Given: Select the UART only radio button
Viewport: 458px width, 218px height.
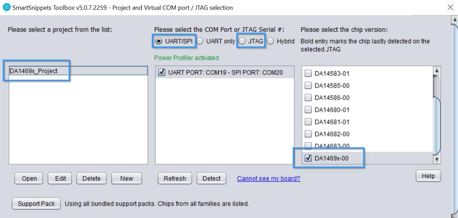Looking at the screenshot, I should tap(200, 41).
